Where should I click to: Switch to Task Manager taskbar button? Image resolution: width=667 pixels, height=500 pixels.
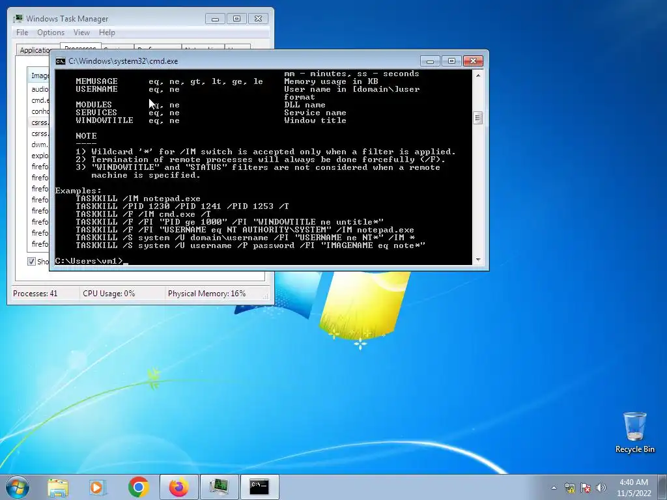[x=219, y=487]
